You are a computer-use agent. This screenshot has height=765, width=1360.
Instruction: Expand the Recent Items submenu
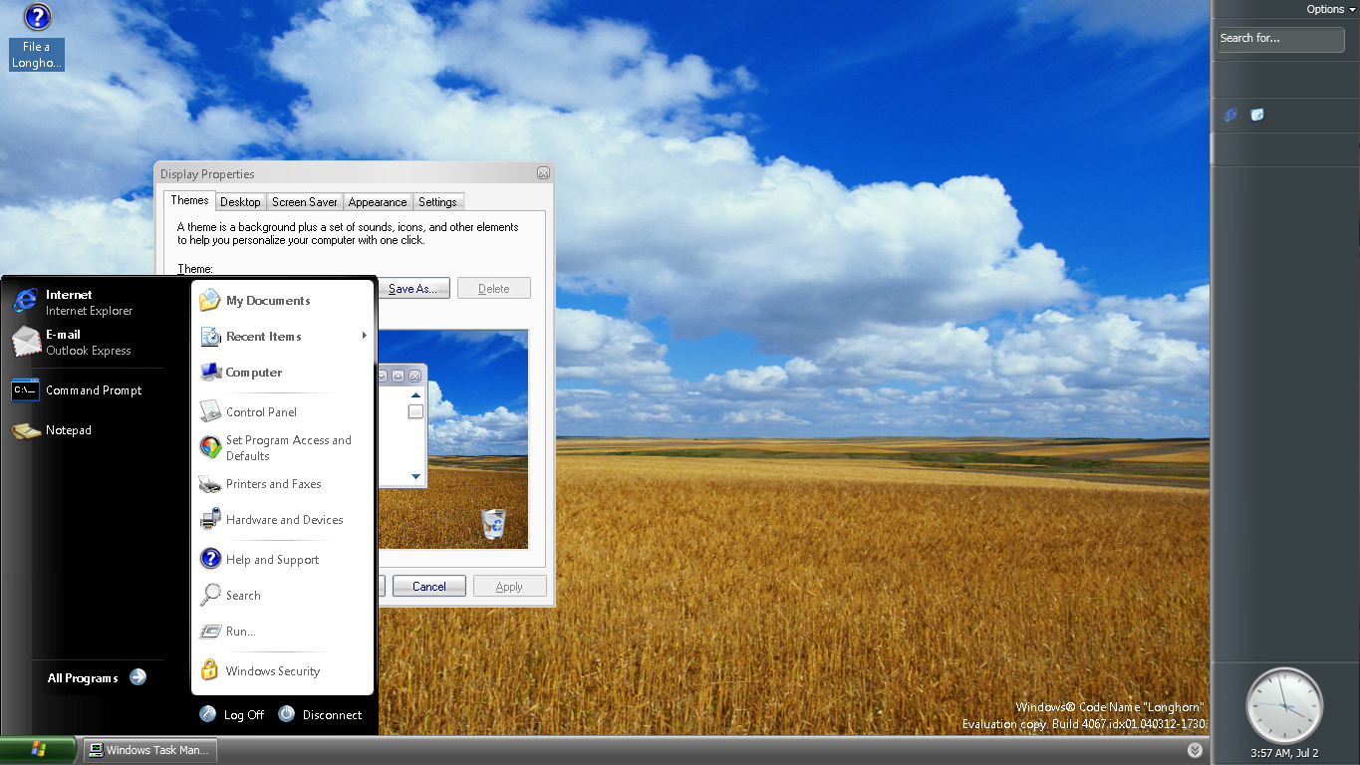click(365, 336)
